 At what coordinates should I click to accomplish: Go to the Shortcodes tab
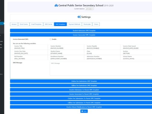point(87,24)
